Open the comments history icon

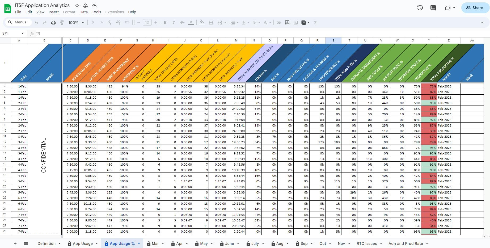[x=433, y=8]
